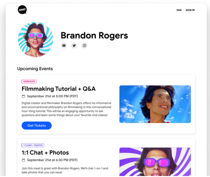Click calendar icon beside September 21st 5:00 PM
Screen dimensions: 210x177
point(24,96)
